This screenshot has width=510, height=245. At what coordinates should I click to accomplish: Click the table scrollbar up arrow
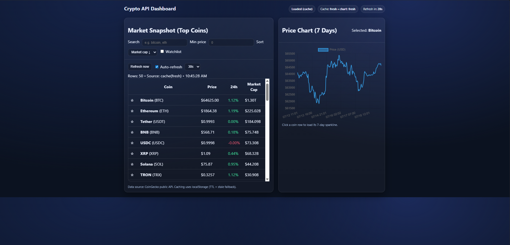267,81
